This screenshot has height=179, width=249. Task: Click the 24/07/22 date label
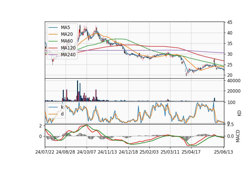45,152
